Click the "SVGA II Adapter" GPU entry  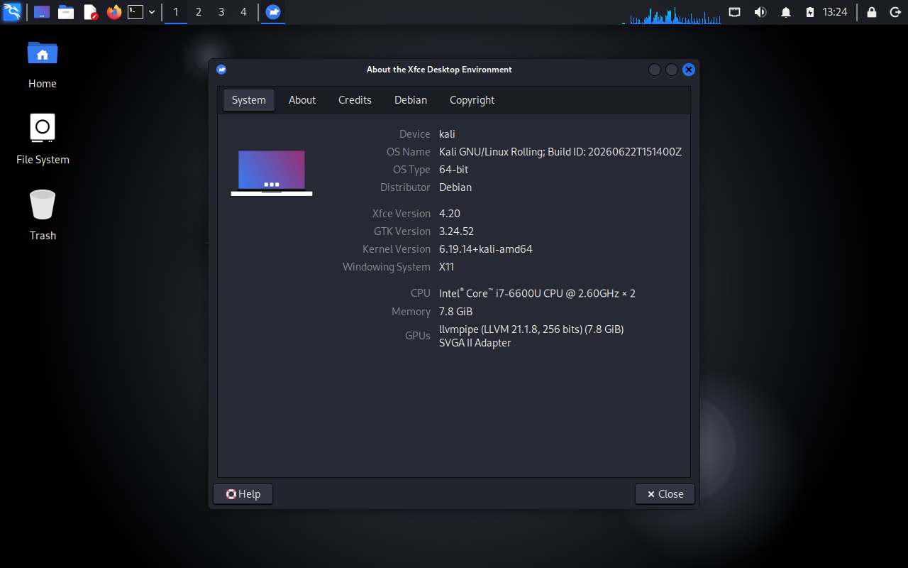pos(475,343)
